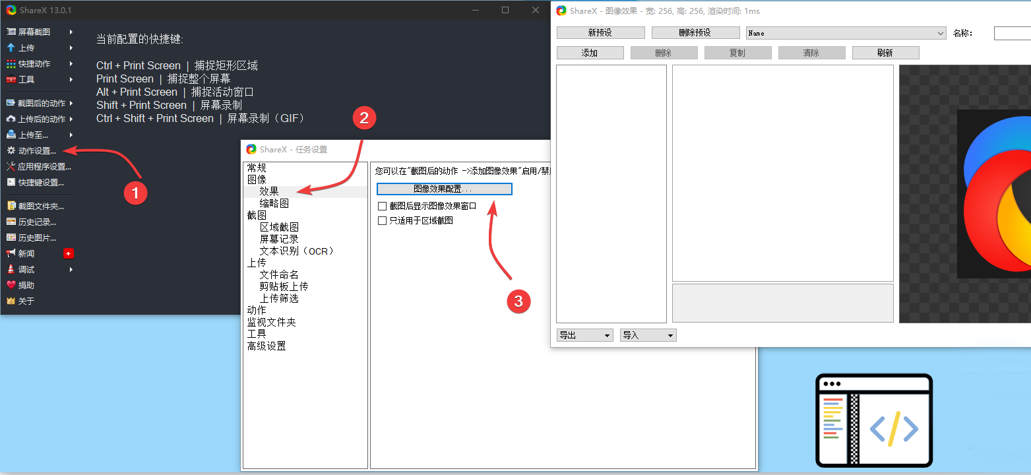This screenshot has height=475, width=1031.
Task: Click the 历史图片 gallery icon
Action: pos(11,237)
